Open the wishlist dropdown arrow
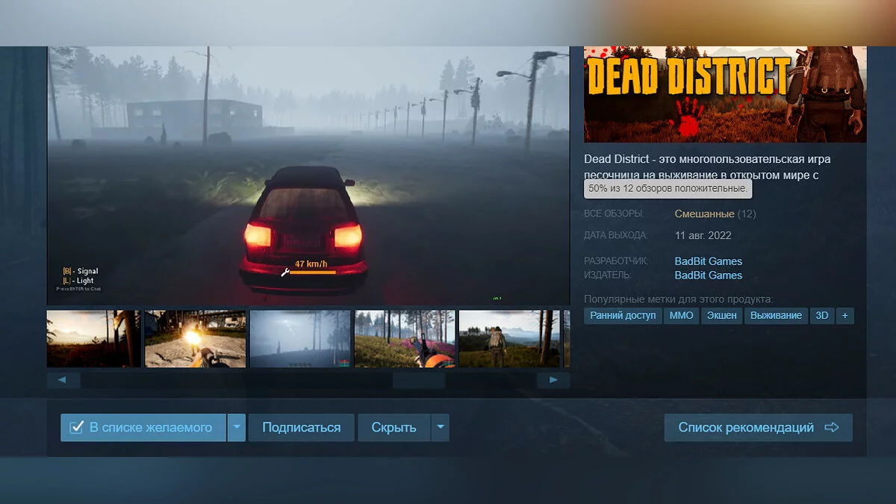The height and width of the screenshot is (504, 896). pos(237,428)
